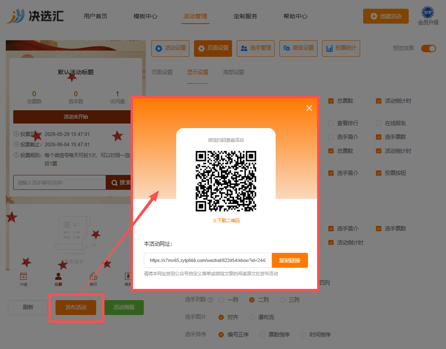Click preview search box 请输入选手编号/名称
This screenshot has width=446, height=349.
59,183
